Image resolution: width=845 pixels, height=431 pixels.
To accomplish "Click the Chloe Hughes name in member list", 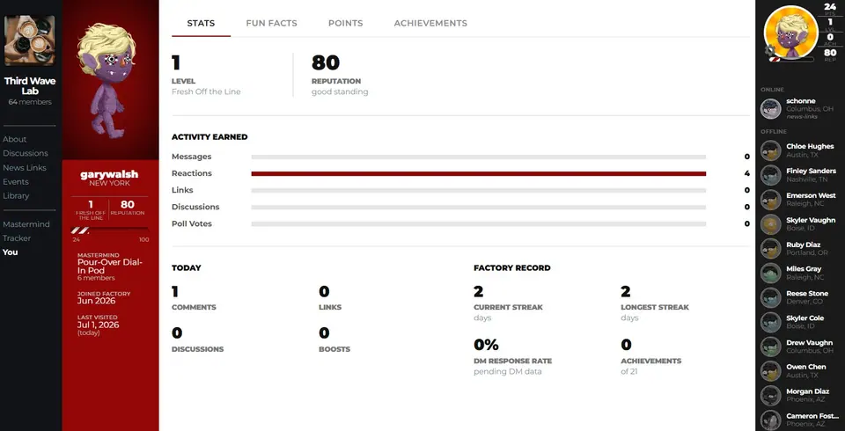I will pos(810,147).
